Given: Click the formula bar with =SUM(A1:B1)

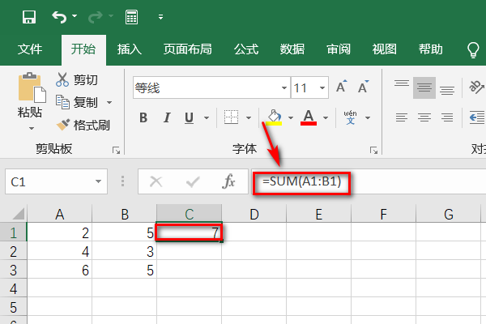Looking at the screenshot, I should click(369, 181).
